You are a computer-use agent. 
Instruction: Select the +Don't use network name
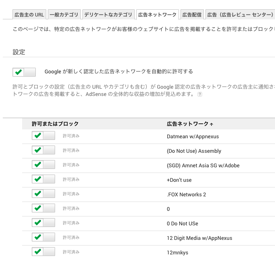(179, 180)
